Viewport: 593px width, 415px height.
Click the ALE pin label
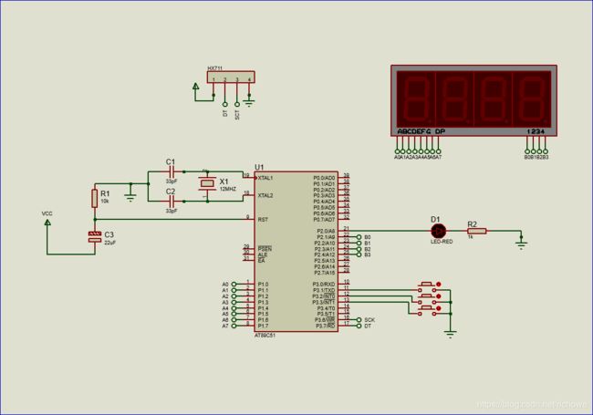click(263, 254)
